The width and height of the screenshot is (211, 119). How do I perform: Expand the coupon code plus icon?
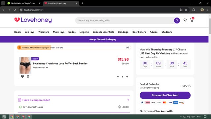click(x=128, y=100)
